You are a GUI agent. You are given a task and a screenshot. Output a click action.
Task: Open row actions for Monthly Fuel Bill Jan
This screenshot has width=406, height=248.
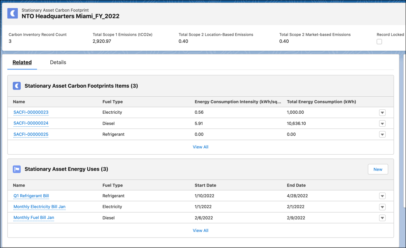point(382,218)
